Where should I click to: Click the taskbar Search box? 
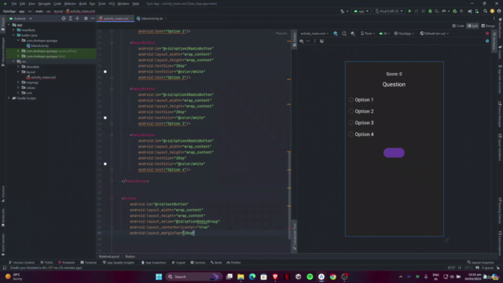pos(193,277)
